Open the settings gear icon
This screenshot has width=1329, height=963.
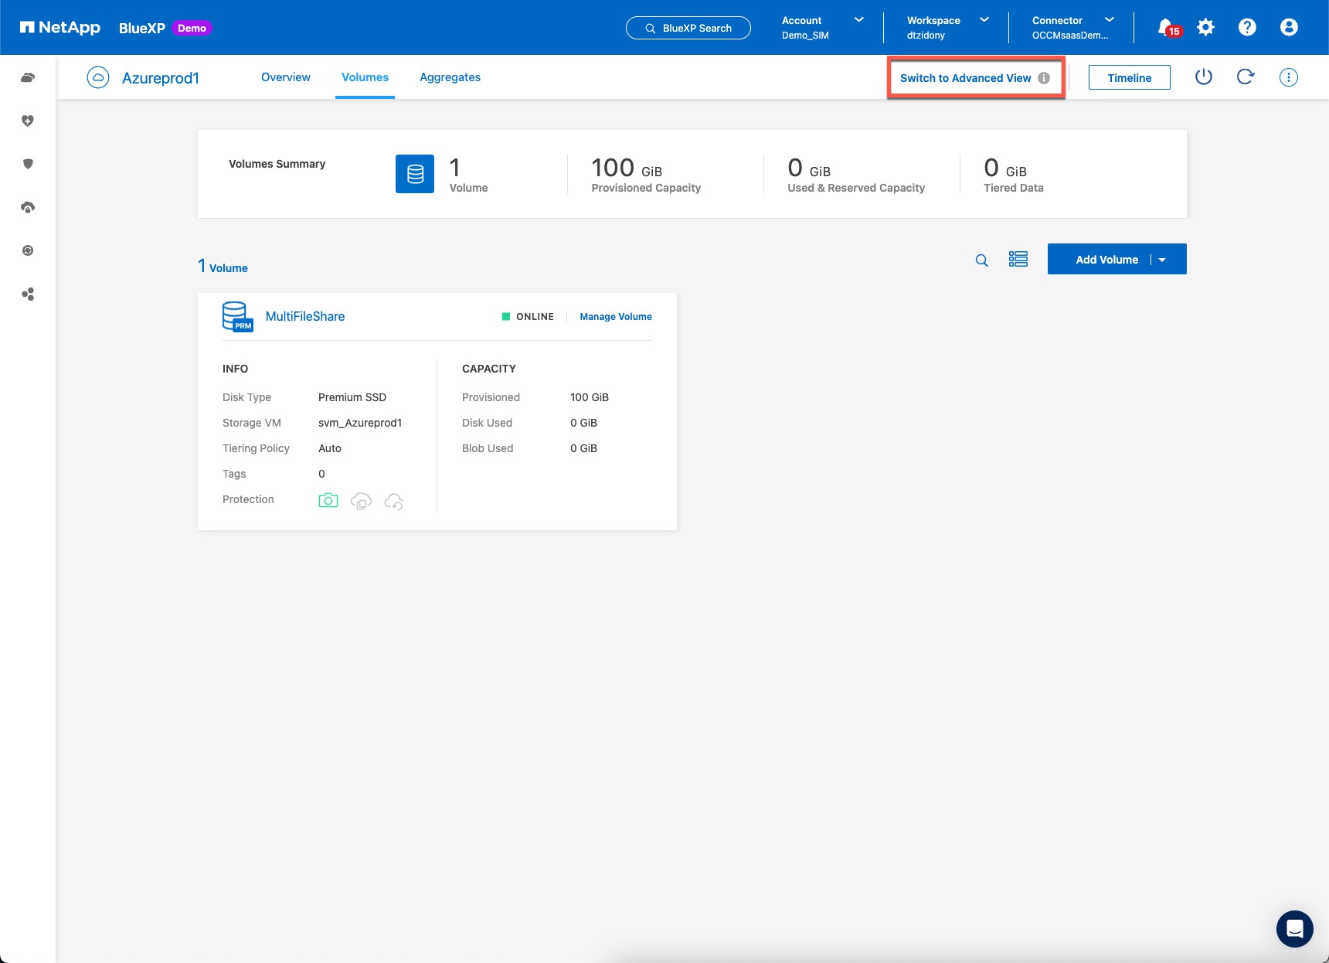1205,28
